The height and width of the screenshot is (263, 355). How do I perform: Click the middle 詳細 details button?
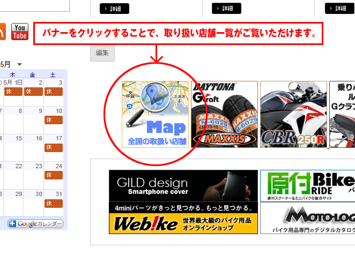pyautogui.click(x=227, y=9)
